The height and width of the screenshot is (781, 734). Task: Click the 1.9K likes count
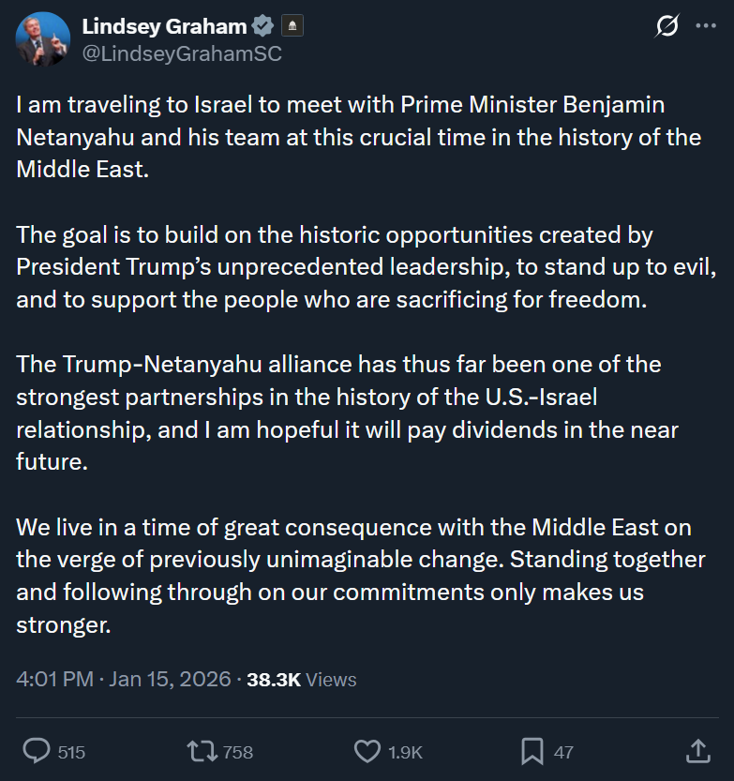[405, 752]
